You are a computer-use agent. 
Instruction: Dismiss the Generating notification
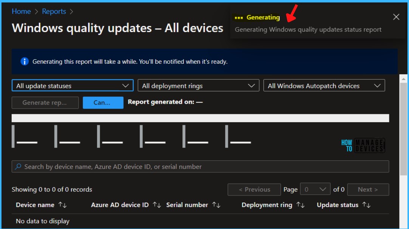tap(396, 17)
